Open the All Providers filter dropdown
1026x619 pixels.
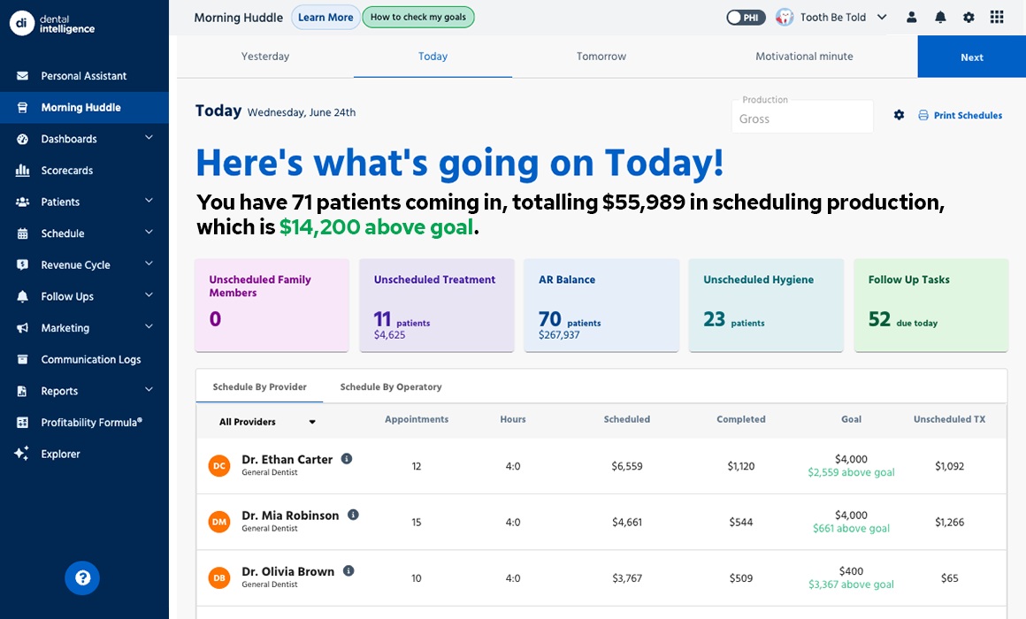[268, 422]
